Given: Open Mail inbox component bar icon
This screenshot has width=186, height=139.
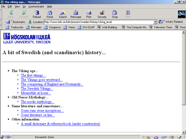Looking at the screenshot, I should (x=156, y=137).
